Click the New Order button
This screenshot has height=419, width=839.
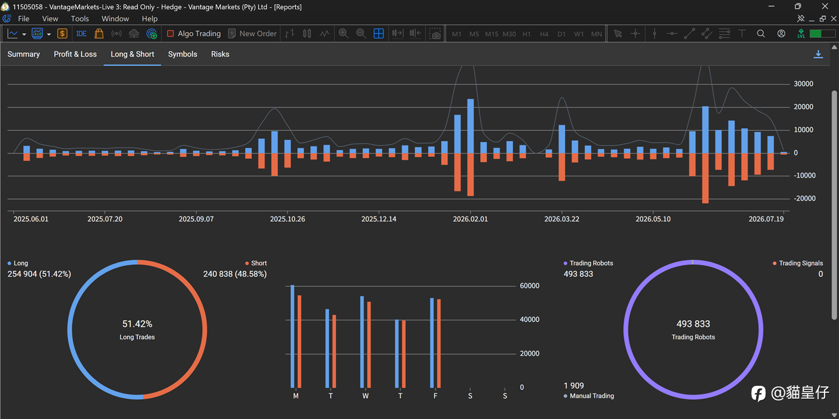tap(252, 34)
